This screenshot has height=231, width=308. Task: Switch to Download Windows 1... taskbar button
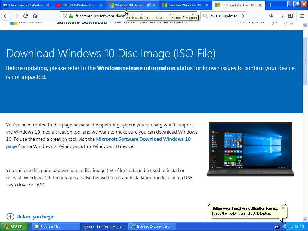tap(104, 226)
